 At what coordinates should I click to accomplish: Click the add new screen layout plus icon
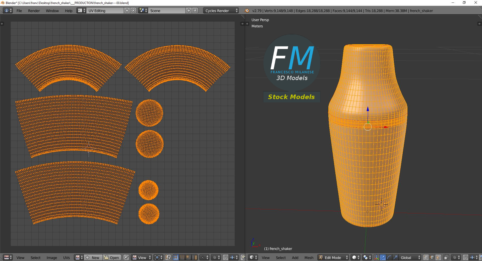(127, 11)
